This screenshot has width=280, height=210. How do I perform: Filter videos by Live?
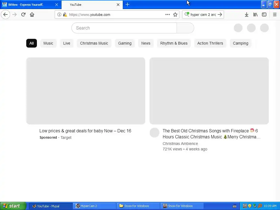(67, 43)
